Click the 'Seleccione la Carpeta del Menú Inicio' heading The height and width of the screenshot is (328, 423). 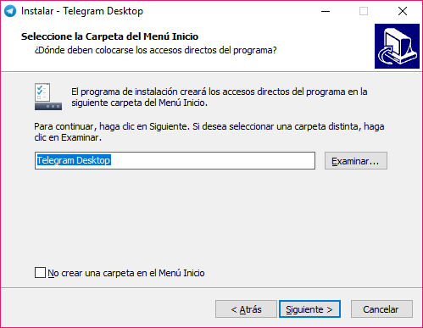(109, 36)
